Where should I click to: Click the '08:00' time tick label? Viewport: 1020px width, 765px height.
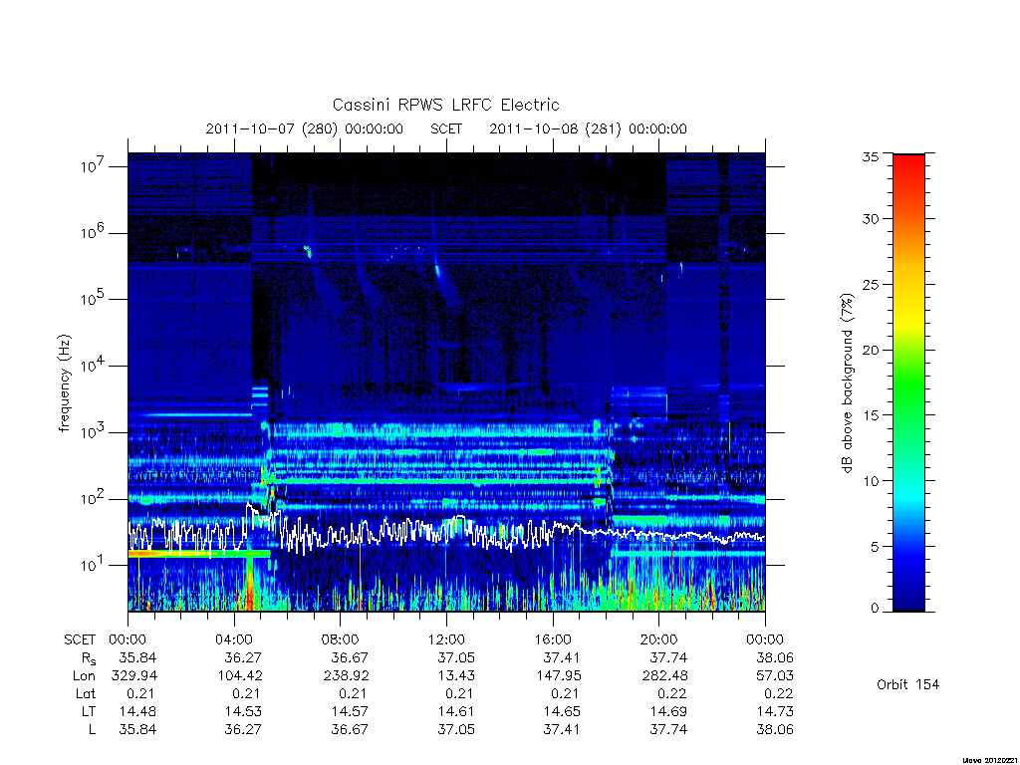tap(341, 639)
